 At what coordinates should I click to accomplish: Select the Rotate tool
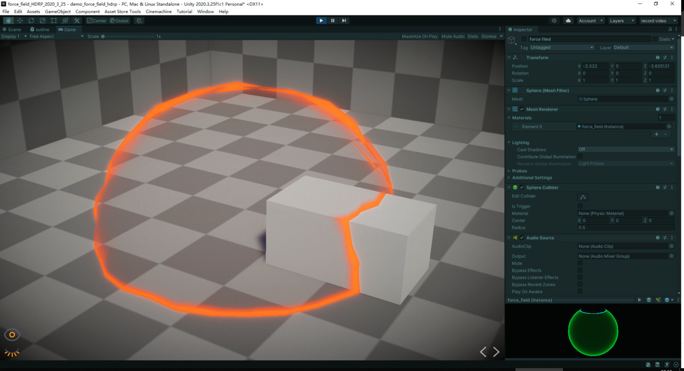pyautogui.click(x=31, y=20)
